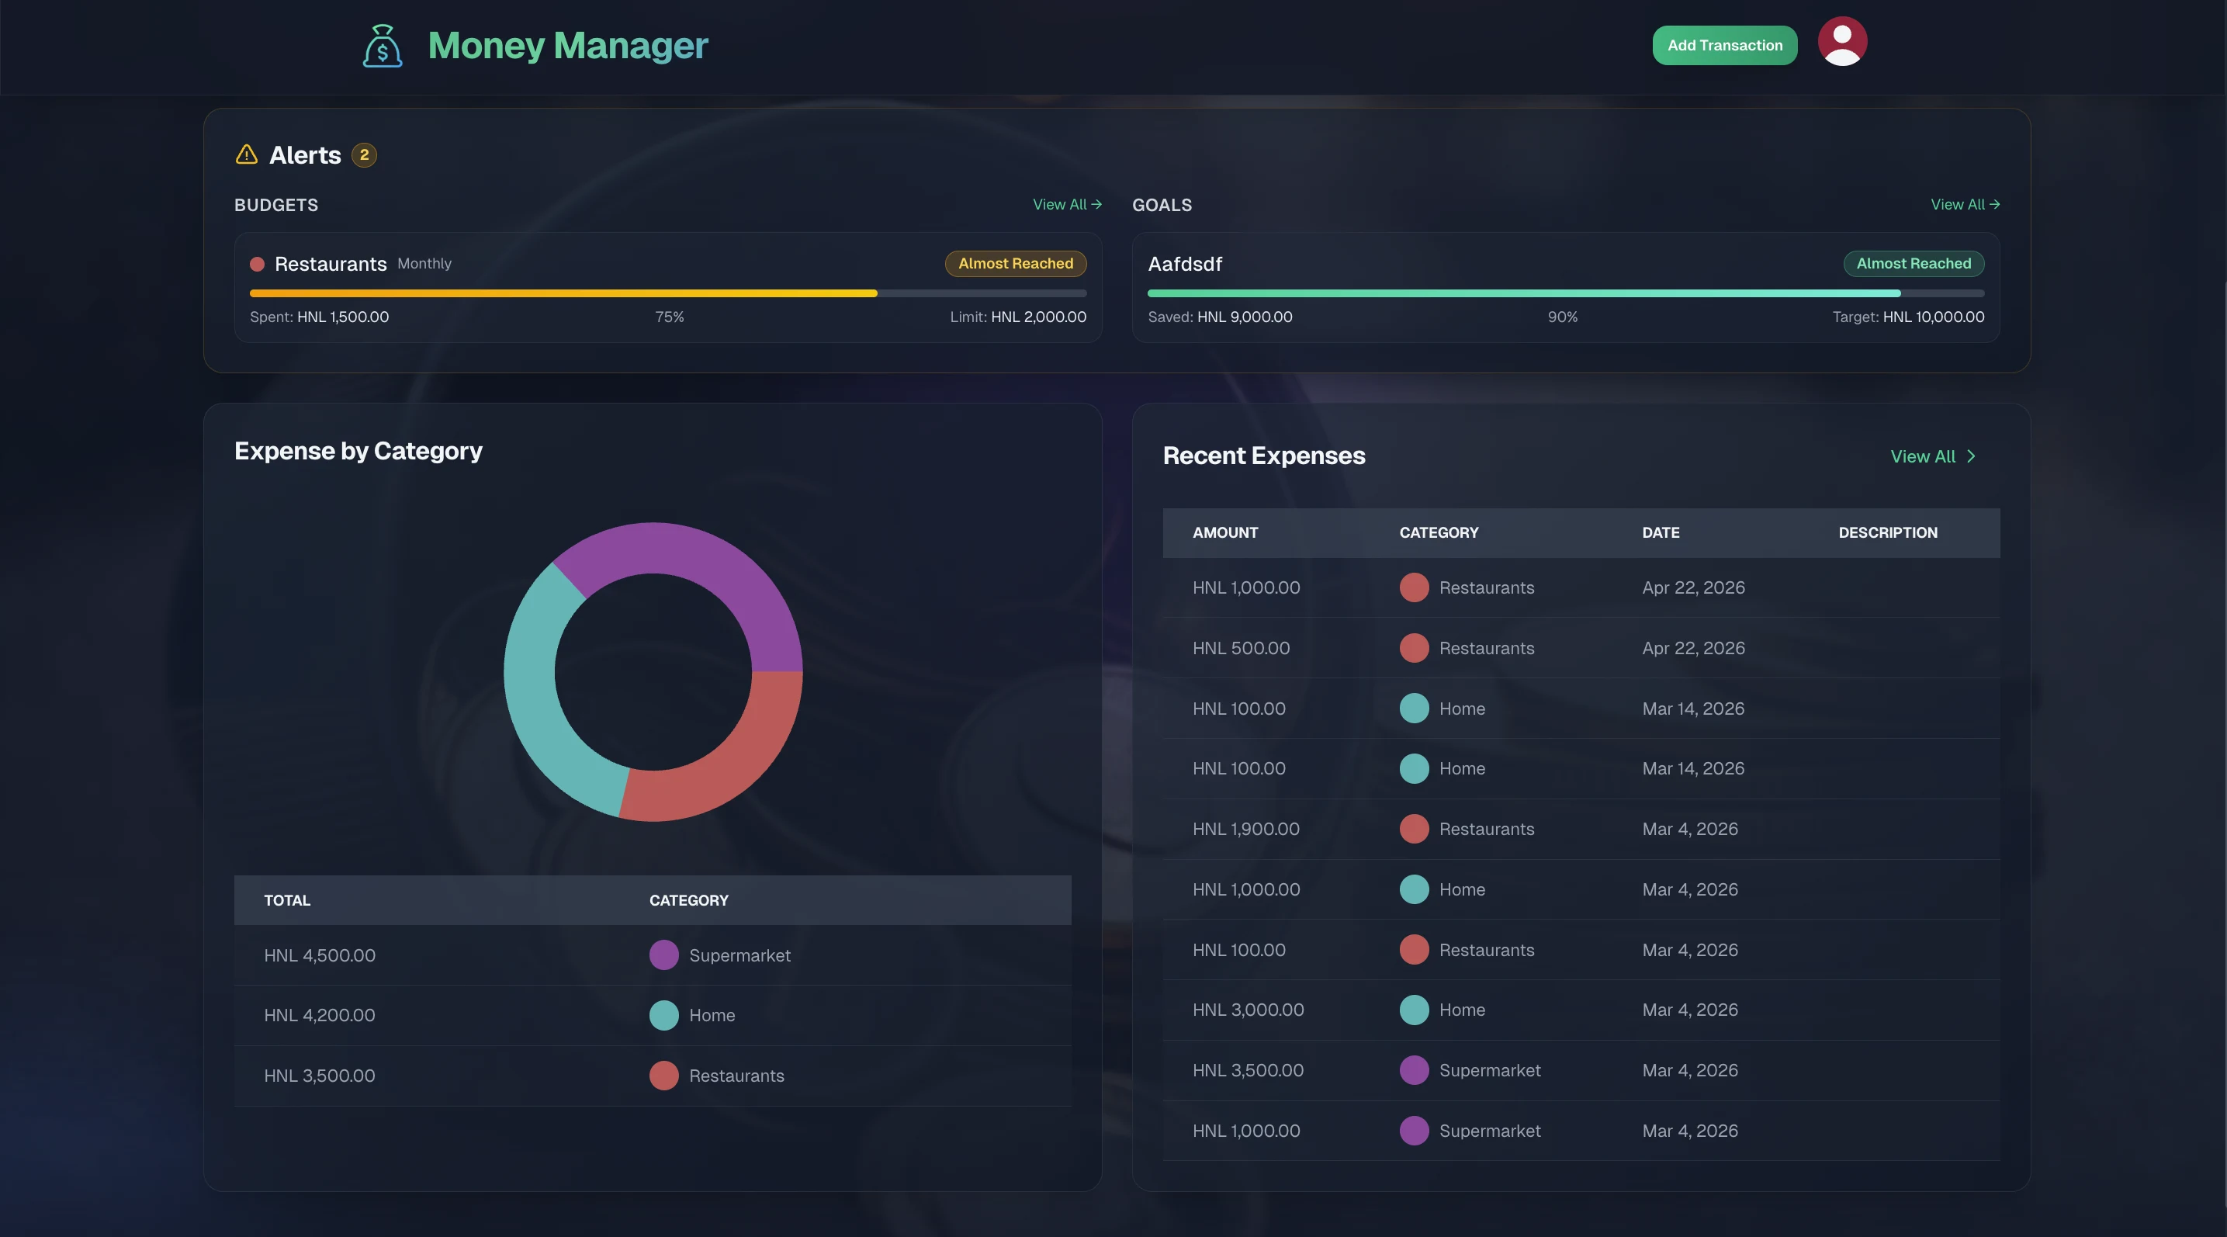2227x1237 pixels.
Task: Click the Supermarket icon in HNL 3,500.00 row
Action: pyautogui.click(x=1415, y=1070)
